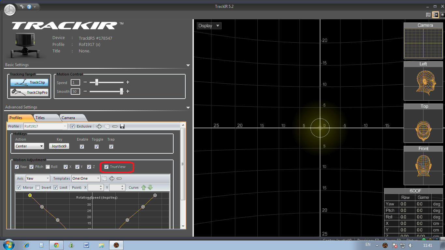Collapse the Advanced Settings section arrow
Viewport: 445px width, 250px height.
click(x=188, y=108)
